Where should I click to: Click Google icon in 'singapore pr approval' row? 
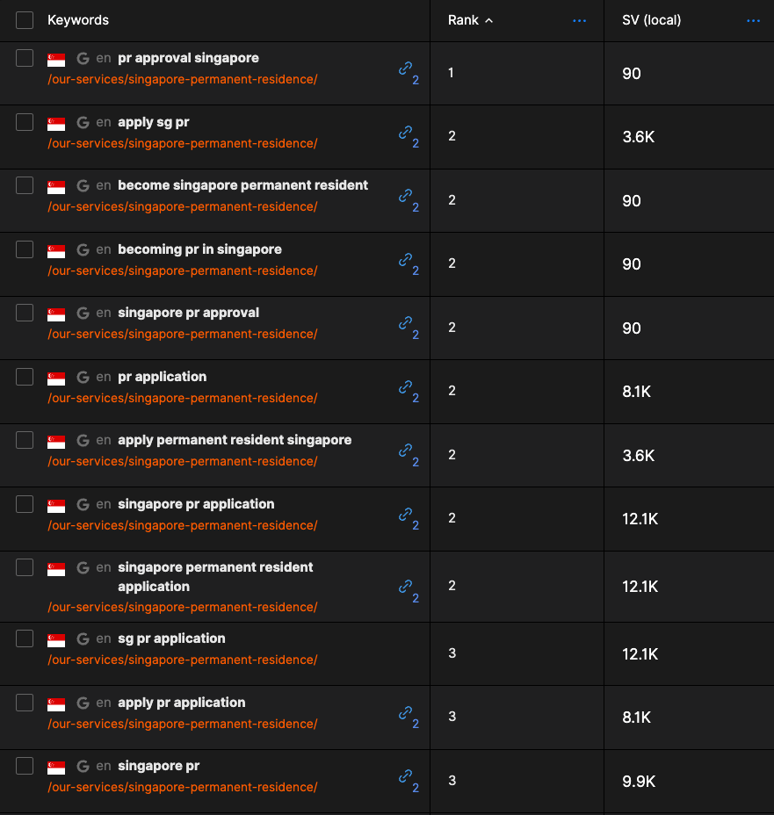tap(83, 313)
